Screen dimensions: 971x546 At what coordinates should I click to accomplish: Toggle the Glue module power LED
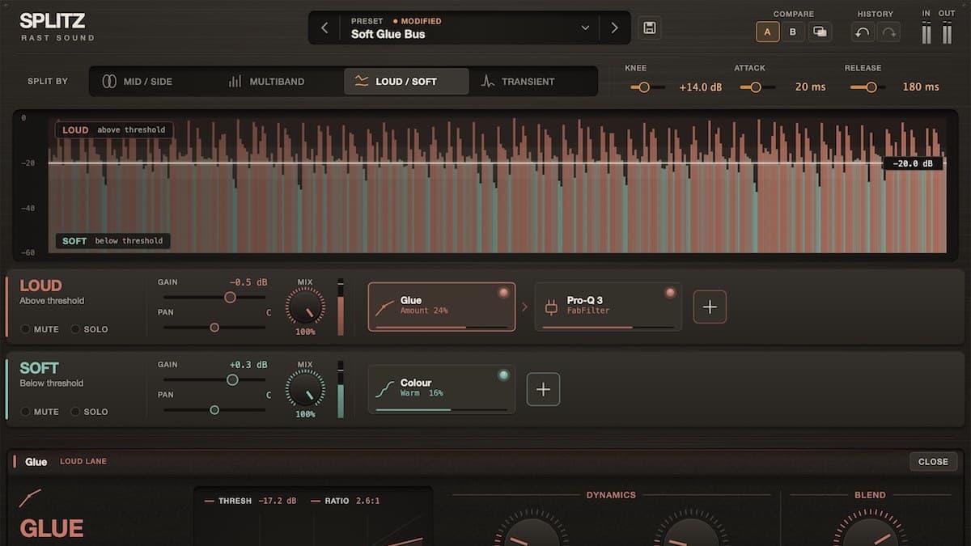(x=503, y=293)
